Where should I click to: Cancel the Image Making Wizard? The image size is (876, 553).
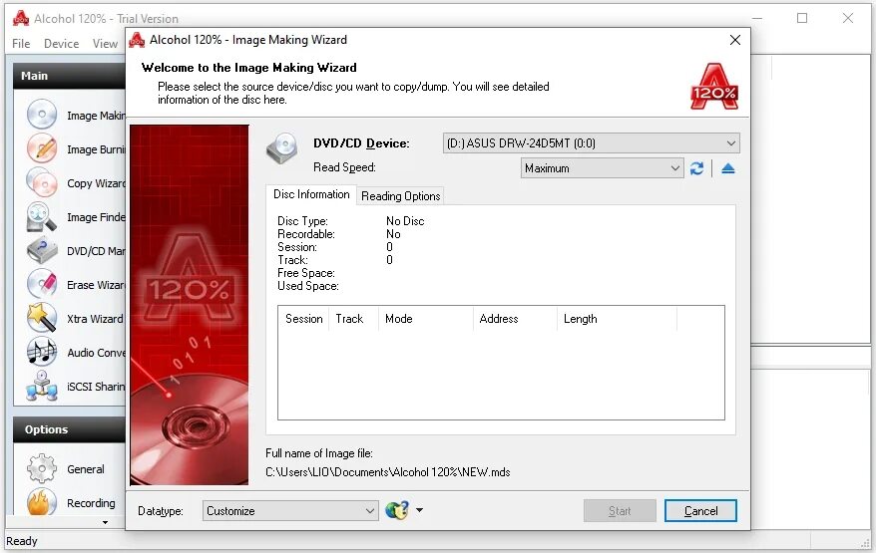pos(700,510)
